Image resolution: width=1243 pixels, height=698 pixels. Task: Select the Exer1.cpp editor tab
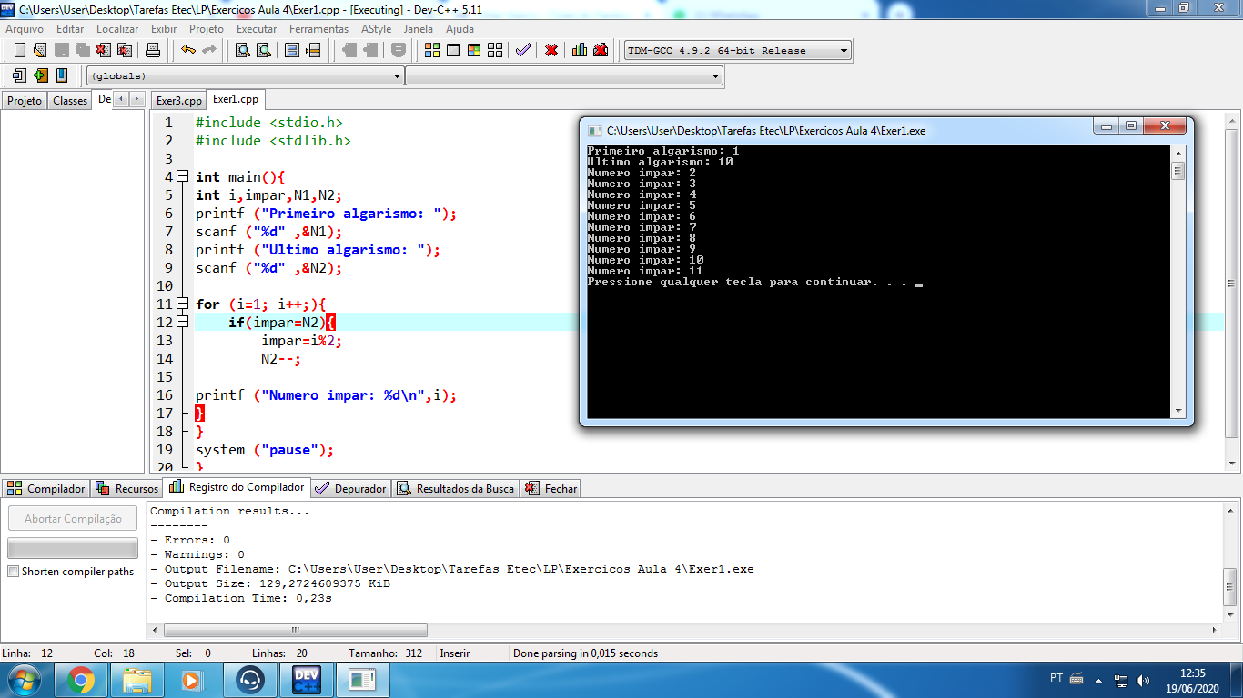click(236, 99)
